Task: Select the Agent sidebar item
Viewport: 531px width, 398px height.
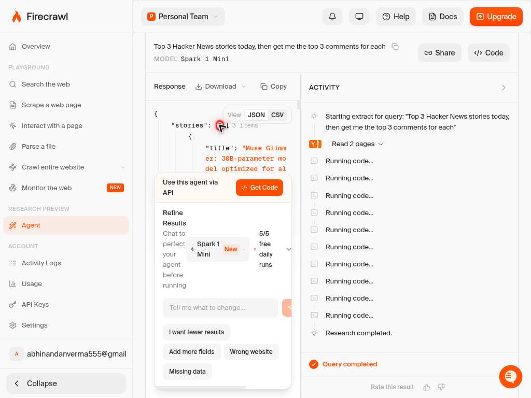Action: pyautogui.click(x=66, y=225)
